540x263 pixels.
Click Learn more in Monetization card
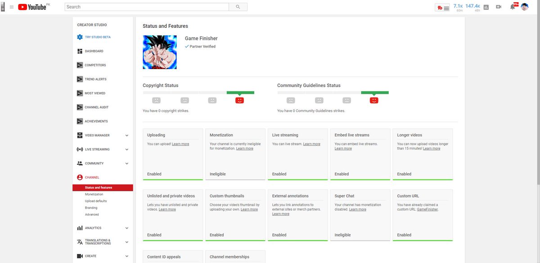click(245, 149)
